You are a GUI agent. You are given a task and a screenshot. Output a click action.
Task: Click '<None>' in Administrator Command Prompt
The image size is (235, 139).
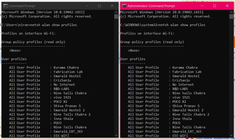[x=134, y=51]
